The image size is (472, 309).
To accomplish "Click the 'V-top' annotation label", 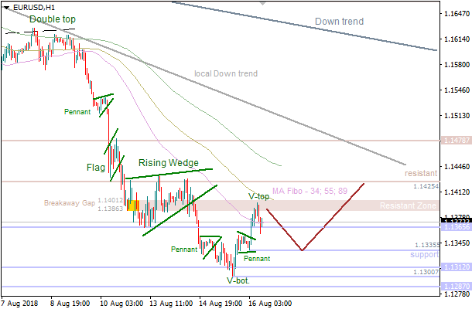I will (259, 197).
